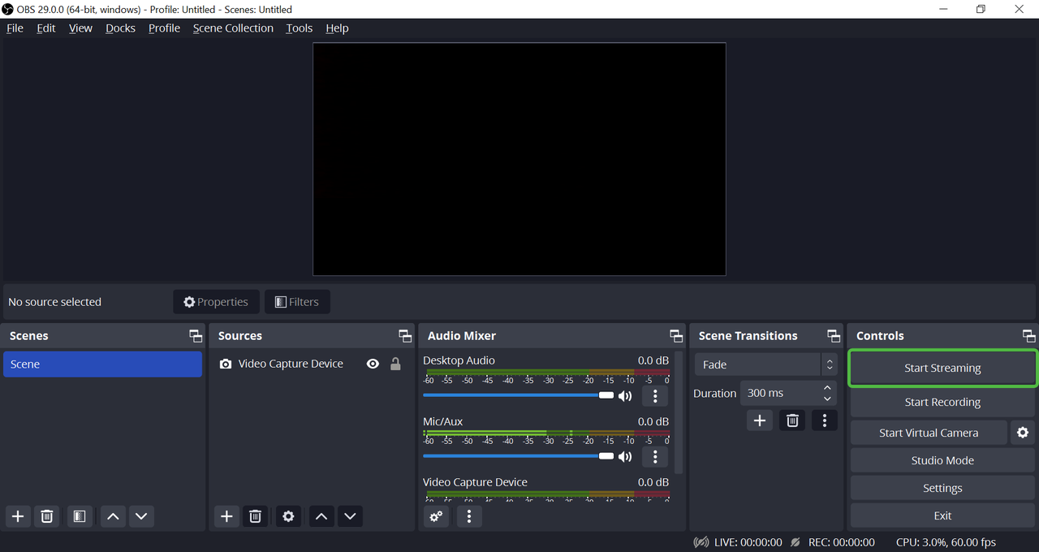Open Mic/Aux three-dot options menu
Screen dimensions: 1039x552
[x=655, y=456]
